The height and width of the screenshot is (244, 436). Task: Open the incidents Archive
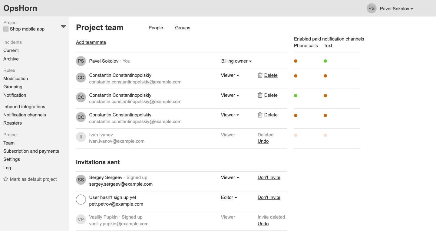[x=11, y=59]
